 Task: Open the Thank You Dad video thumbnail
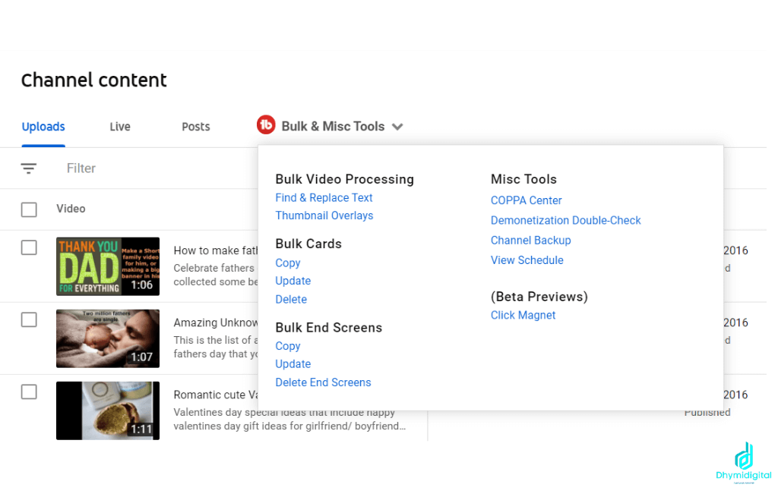[108, 266]
